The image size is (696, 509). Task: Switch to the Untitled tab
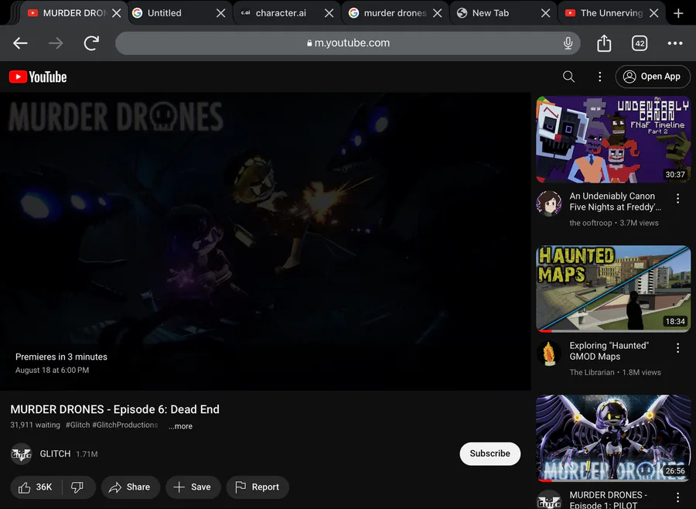(171, 13)
